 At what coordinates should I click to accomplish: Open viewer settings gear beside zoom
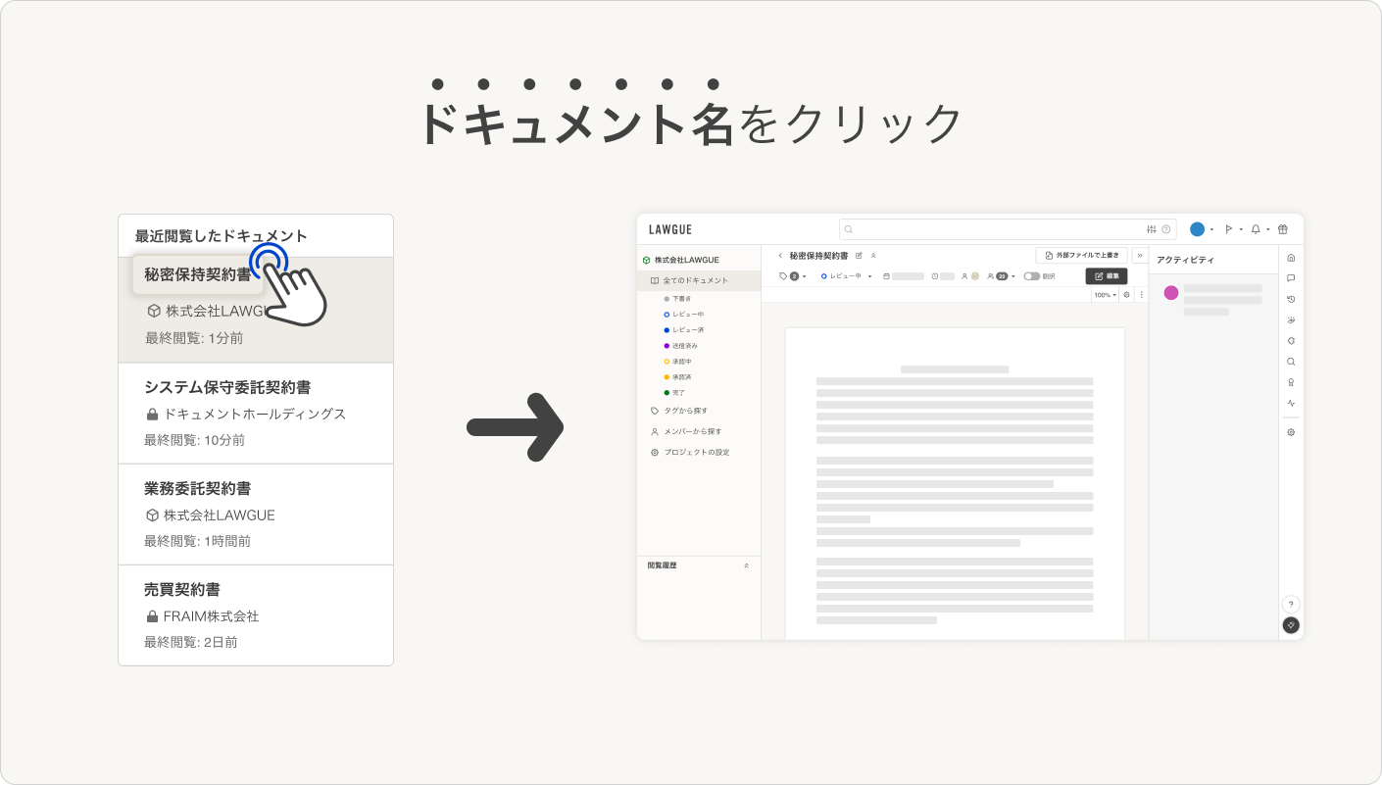(x=1126, y=295)
